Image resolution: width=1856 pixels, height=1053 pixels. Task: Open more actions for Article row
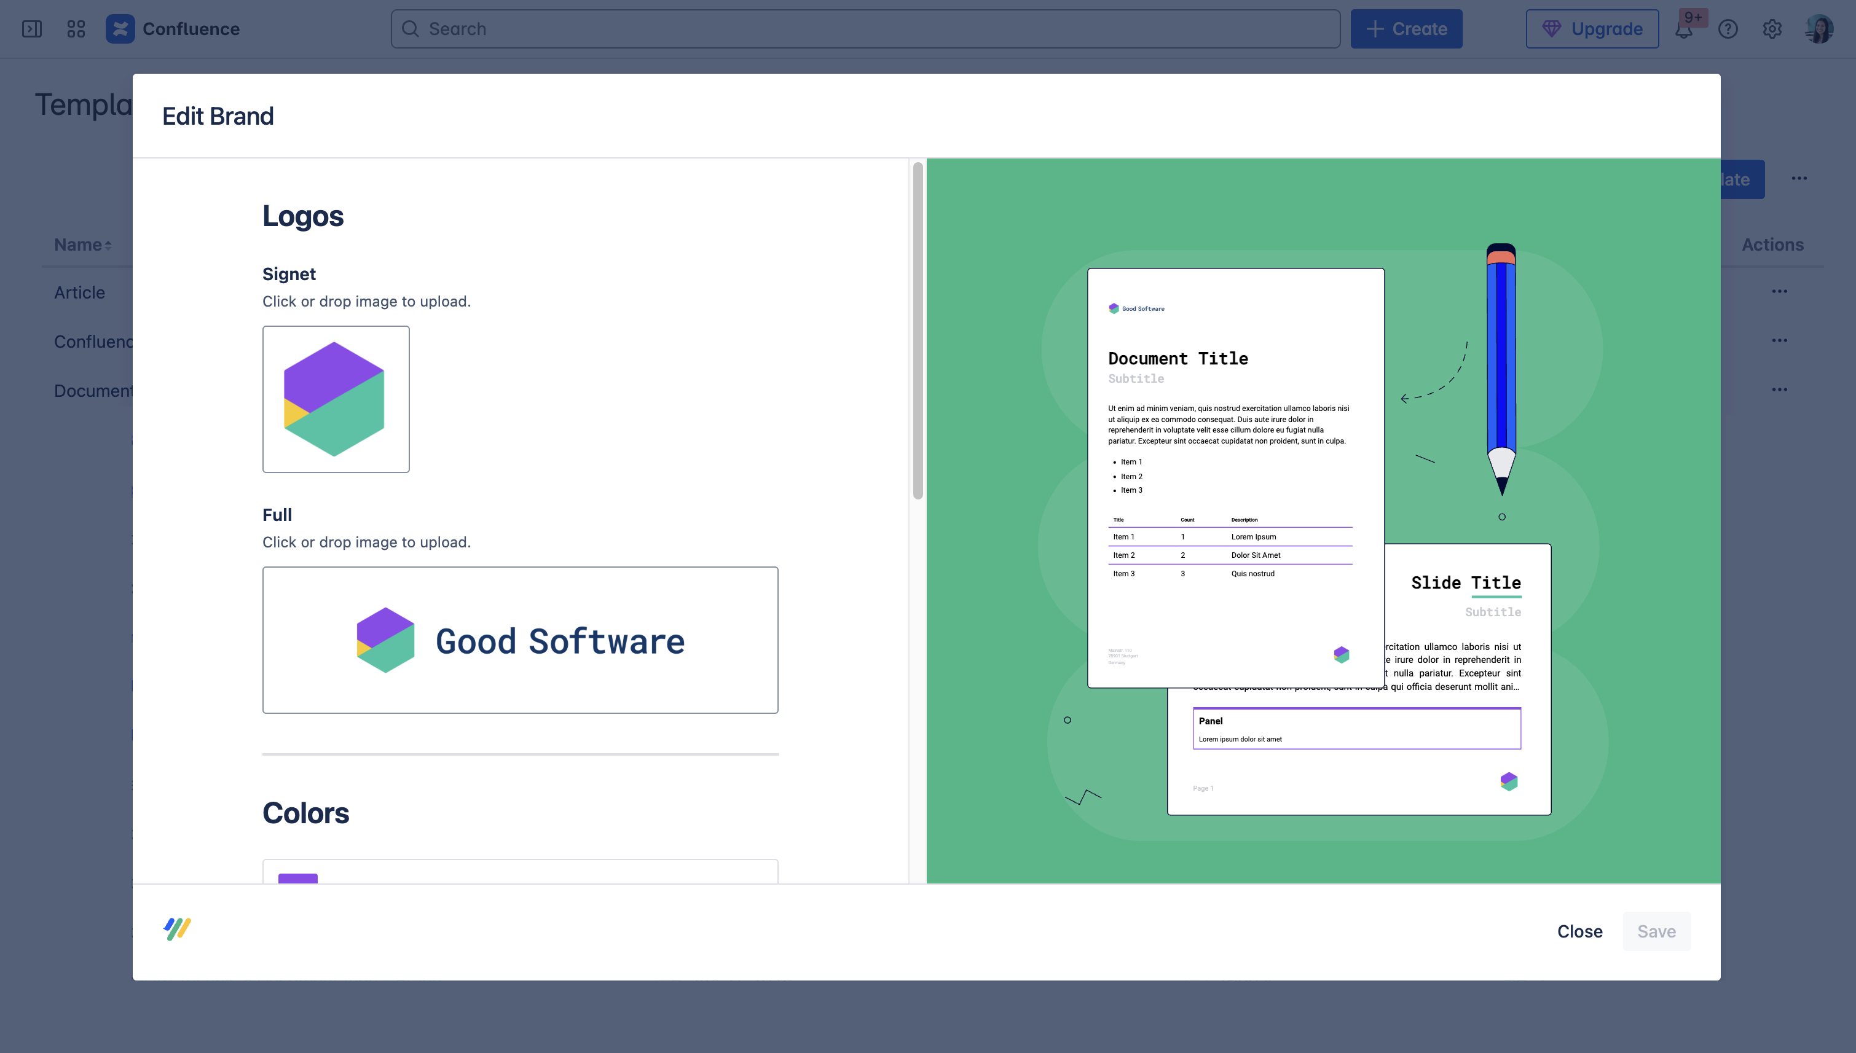coord(1779,291)
